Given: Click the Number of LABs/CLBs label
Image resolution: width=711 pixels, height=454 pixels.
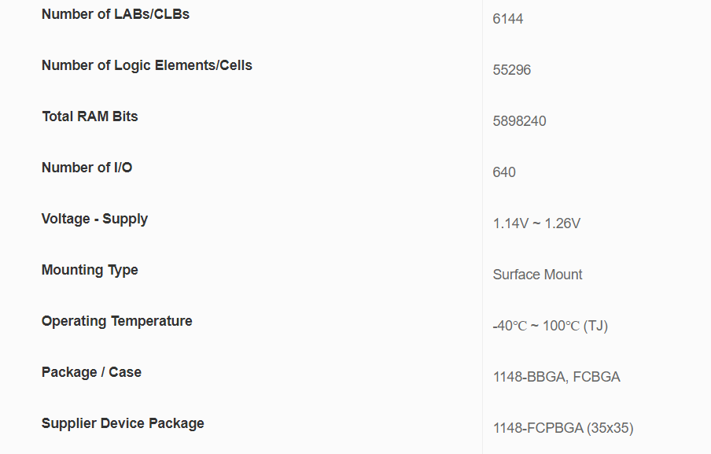Looking at the screenshot, I should [116, 14].
